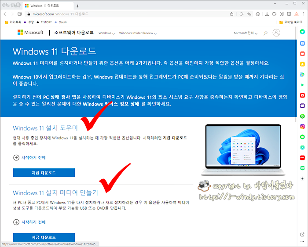Start screen capture tool

(282, 14)
